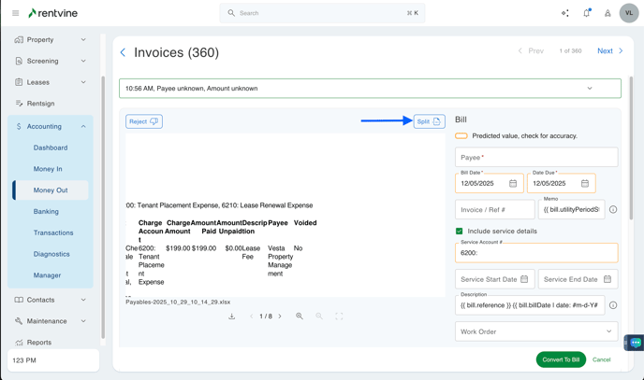The image size is (644, 380).
Task: Open Bill Date calendar picker
Action: coord(513,184)
